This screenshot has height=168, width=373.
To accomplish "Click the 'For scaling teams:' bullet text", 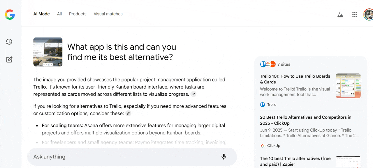I will [x=62, y=126].
